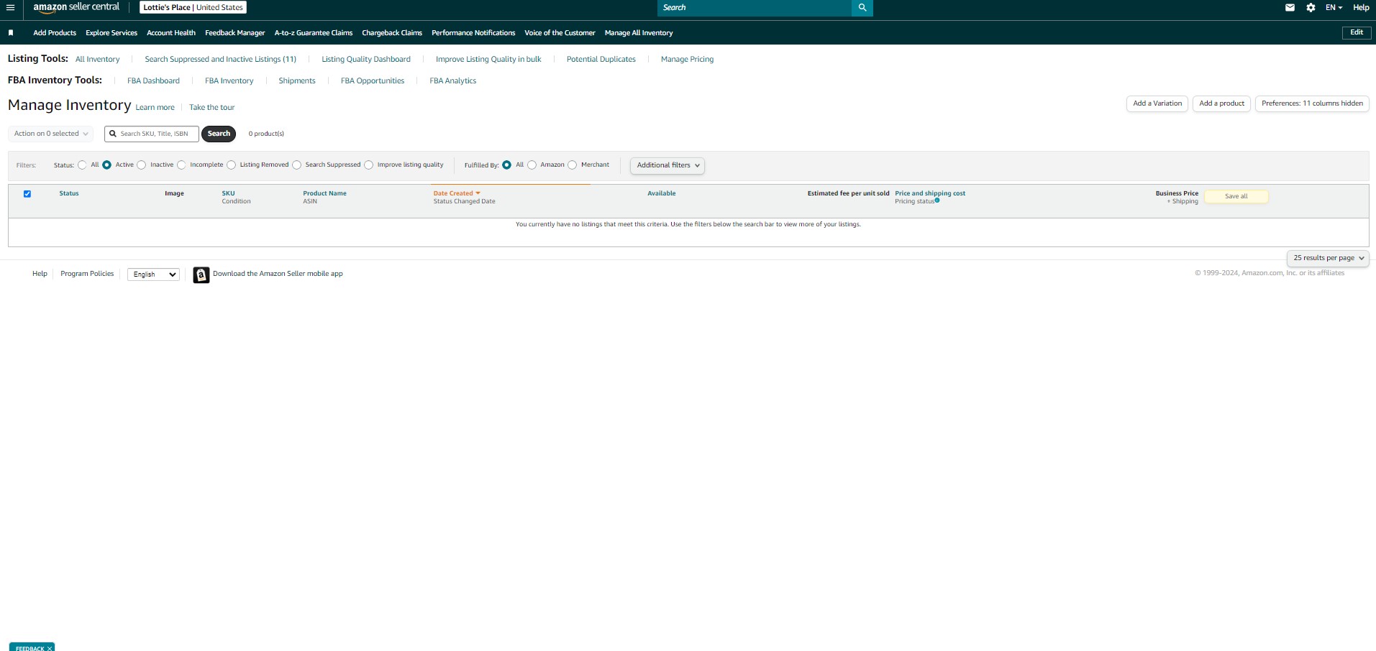This screenshot has width=1376, height=651.
Task: Sort by Date Created column
Action: [x=456, y=193]
